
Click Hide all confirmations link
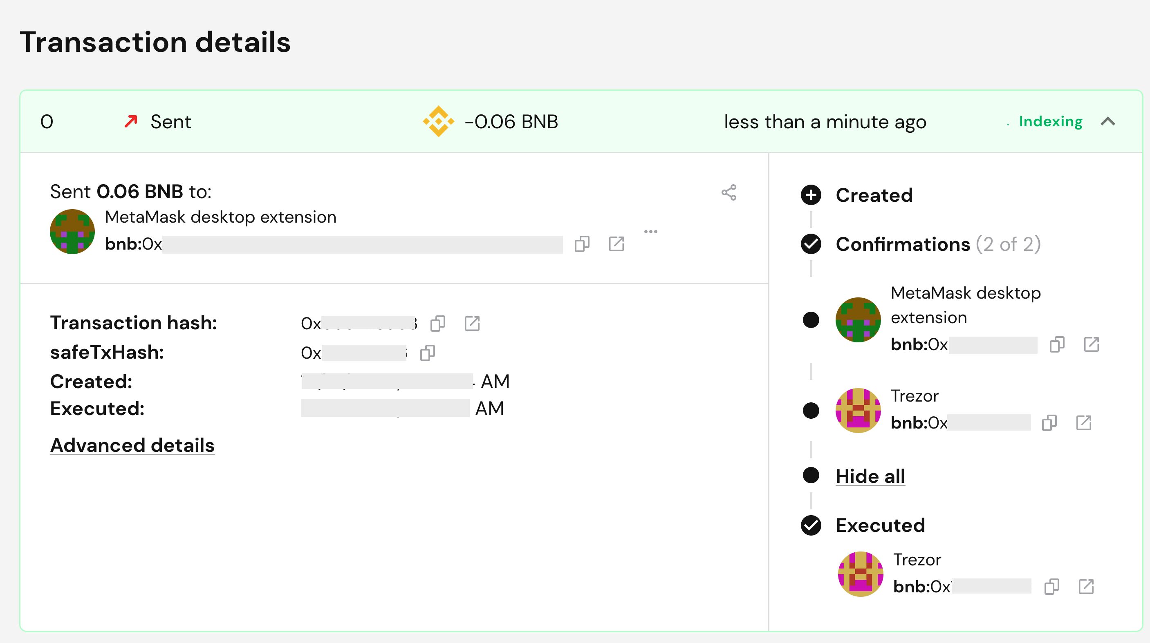(870, 476)
